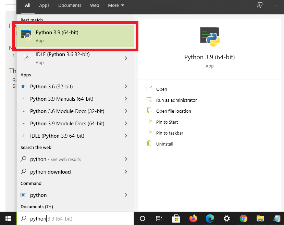Image resolution: width=284 pixels, height=225 pixels.
Task: Select python - See web results
Action: tap(75, 159)
